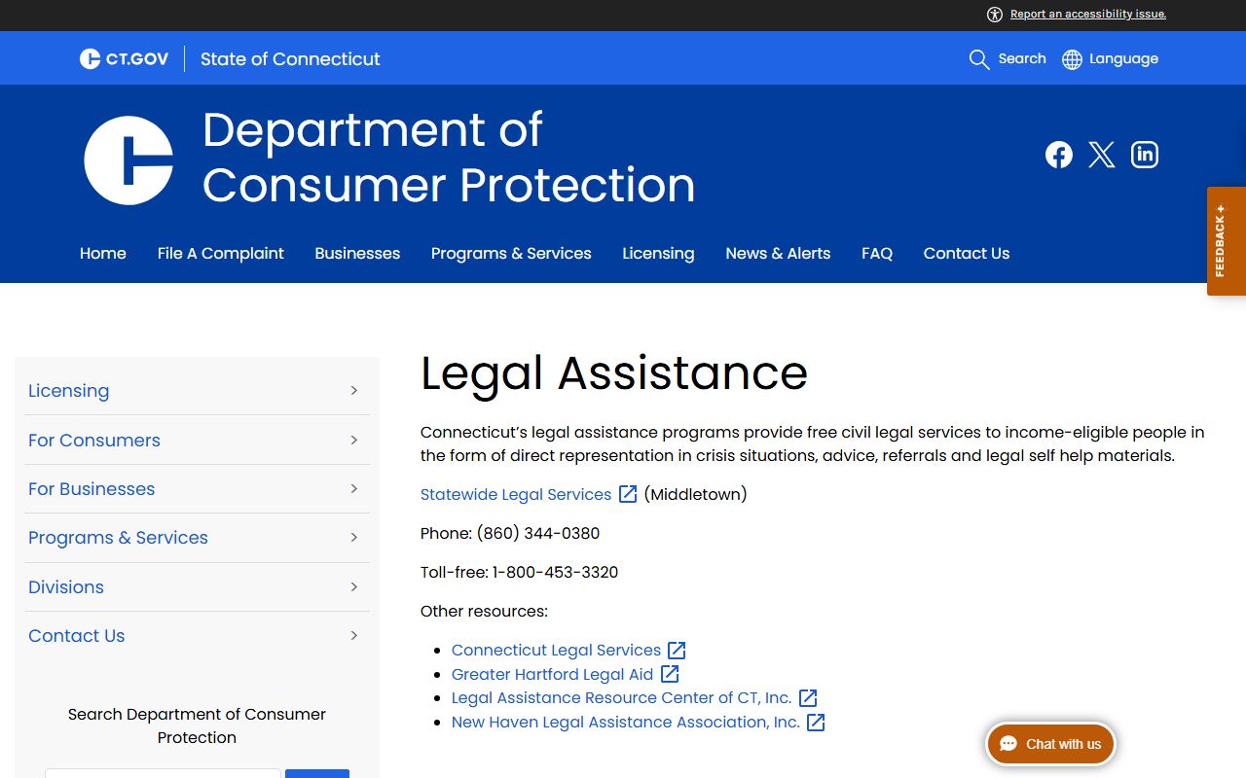Viewport: 1246px width, 778px height.
Task: Open FAQ menu item
Action: [x=877, y=253]
